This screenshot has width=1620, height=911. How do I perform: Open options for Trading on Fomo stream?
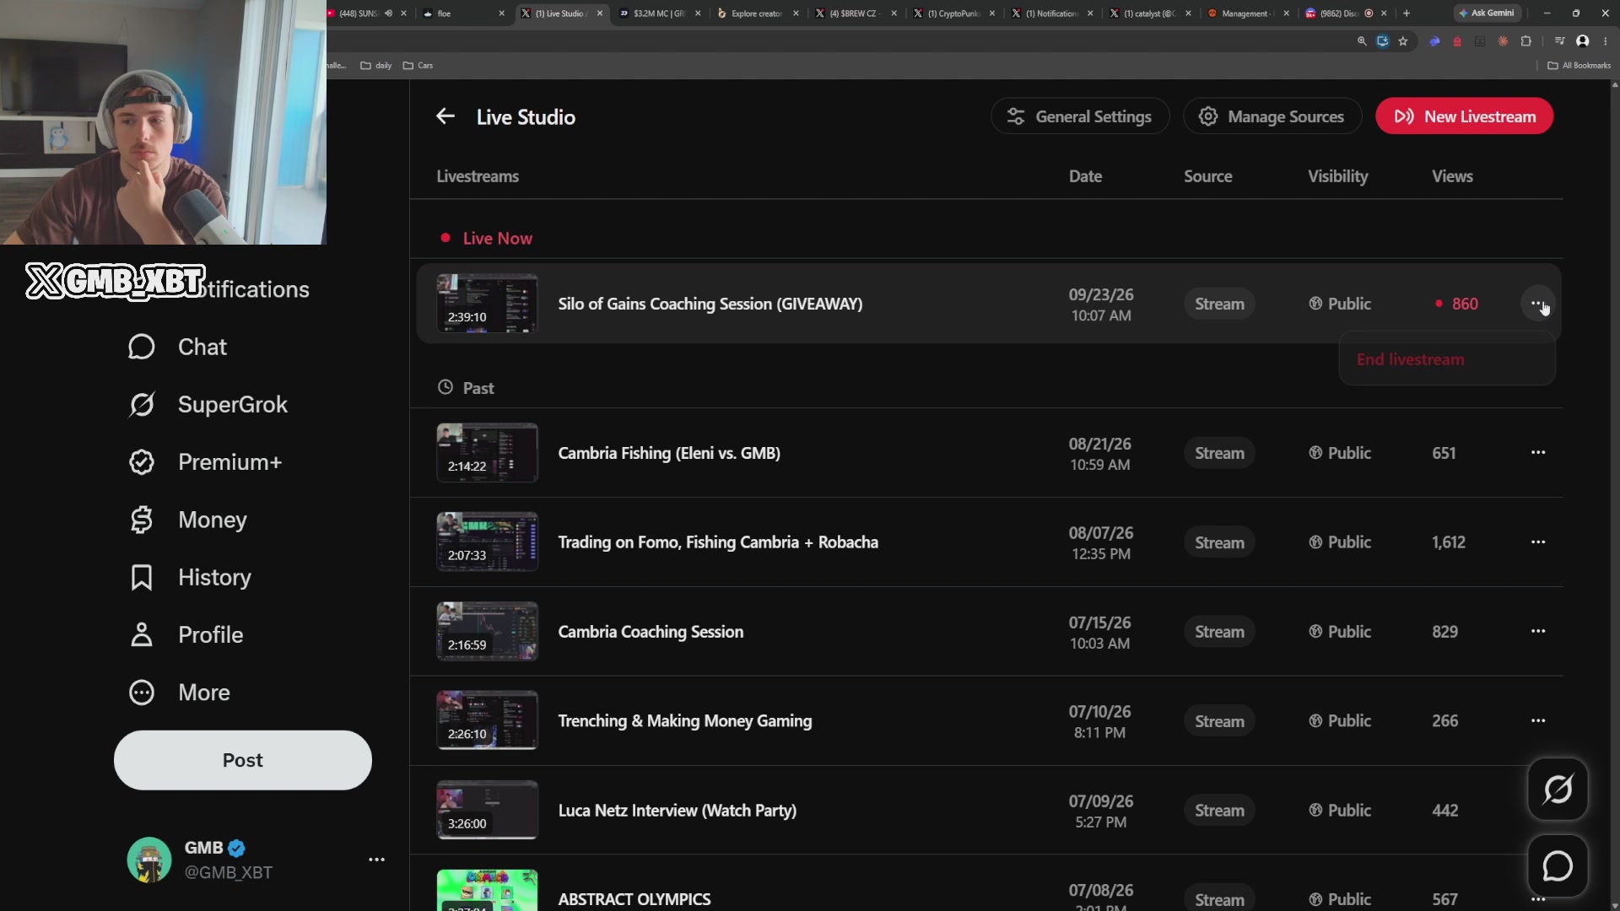point(1538,542)
